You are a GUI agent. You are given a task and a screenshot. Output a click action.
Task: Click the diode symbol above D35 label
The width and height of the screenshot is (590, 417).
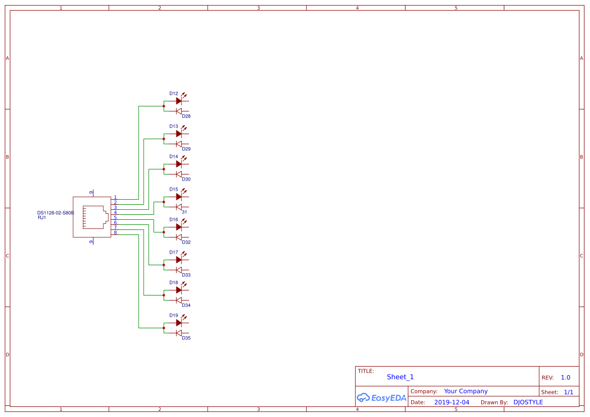(x=179, y=333)
